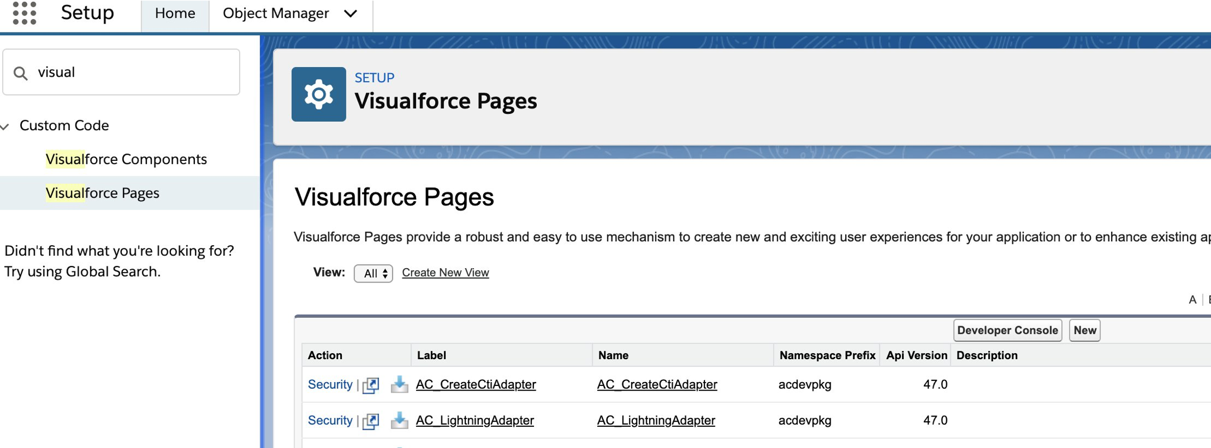This screenshot has width=1211, height=448.
Task: Open AC_LightningAdapter label link
Action: click(x=475, y=420)
